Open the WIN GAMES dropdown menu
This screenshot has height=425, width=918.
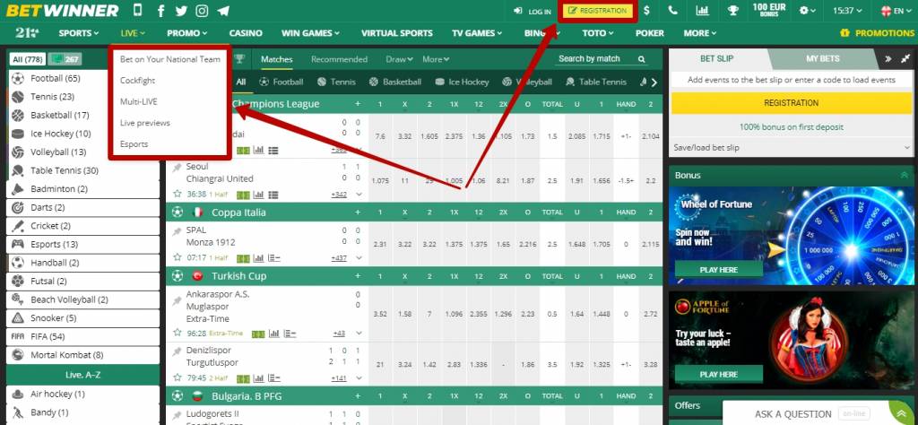[310, 33]
